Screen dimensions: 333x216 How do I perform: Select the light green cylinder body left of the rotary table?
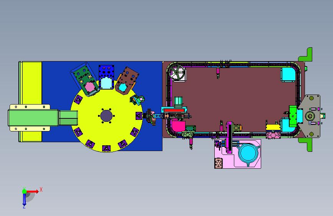pyautogui.click(x=33, y=118)
